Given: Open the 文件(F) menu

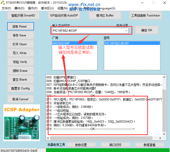Looking at the screenshot, I should click(6, 8).
